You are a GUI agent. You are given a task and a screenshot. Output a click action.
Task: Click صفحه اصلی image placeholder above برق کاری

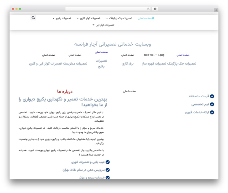[x=128, y=55]
